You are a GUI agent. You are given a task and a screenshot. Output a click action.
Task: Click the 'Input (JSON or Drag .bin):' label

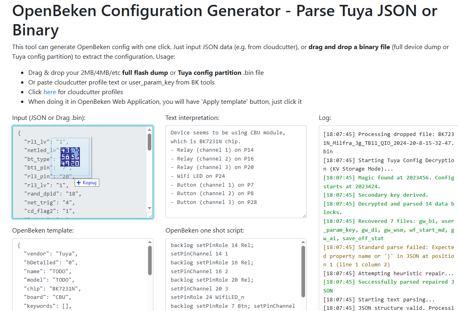[x=49, y=118]
